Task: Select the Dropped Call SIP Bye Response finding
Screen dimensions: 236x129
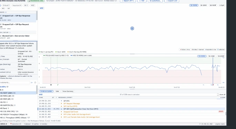Action: [18, 18]
